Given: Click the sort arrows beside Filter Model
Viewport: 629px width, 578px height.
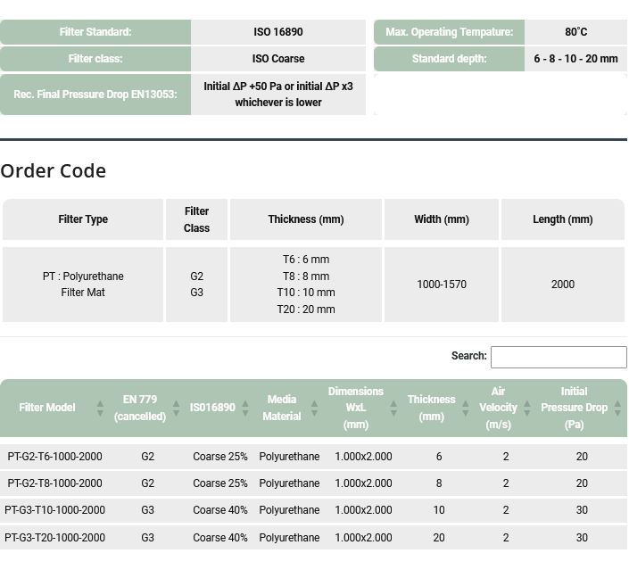Looking at the screenshot, I should (100, 408).
